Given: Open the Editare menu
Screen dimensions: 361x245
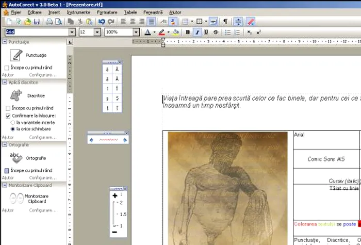Looking at the screenshot, I should pos(35,12).
